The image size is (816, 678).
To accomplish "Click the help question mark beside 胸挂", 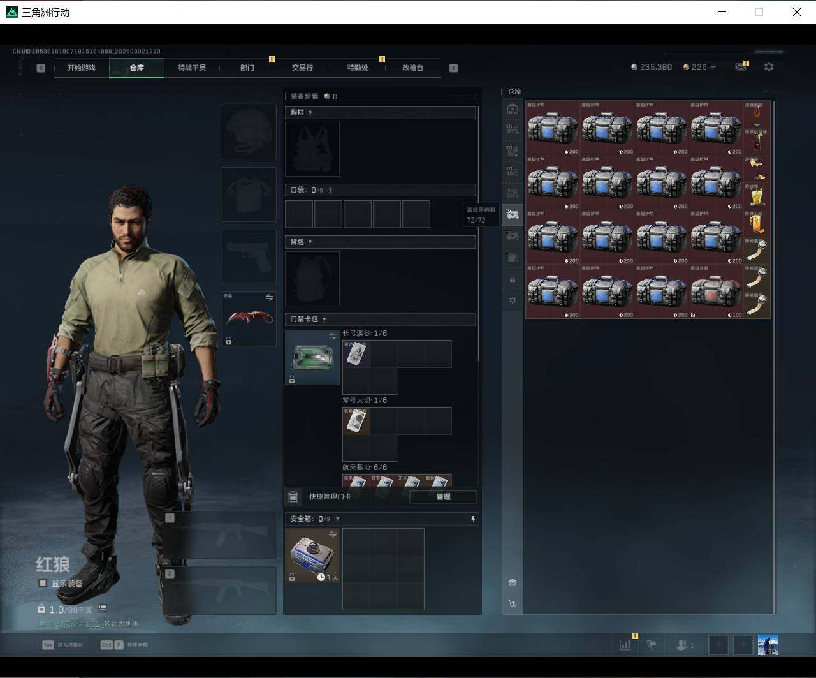I will [x=310, y=113].
